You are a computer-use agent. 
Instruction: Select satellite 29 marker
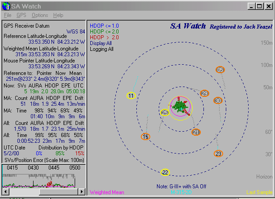tap(204, 93)
